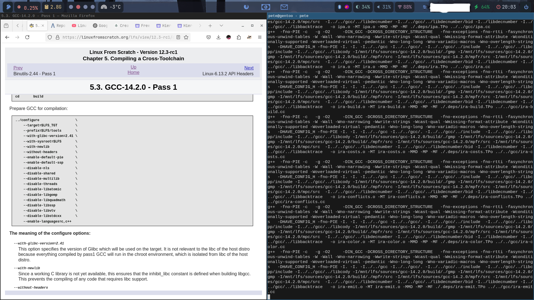This screenshot has width=534, height=300.
Task: View site security padlock info
Action: tap(58, 37)
